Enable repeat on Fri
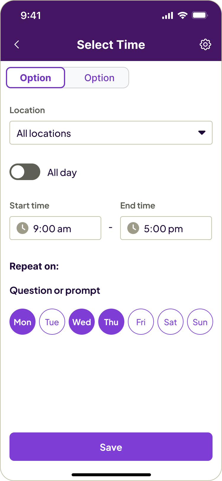 tap(141, 322)
